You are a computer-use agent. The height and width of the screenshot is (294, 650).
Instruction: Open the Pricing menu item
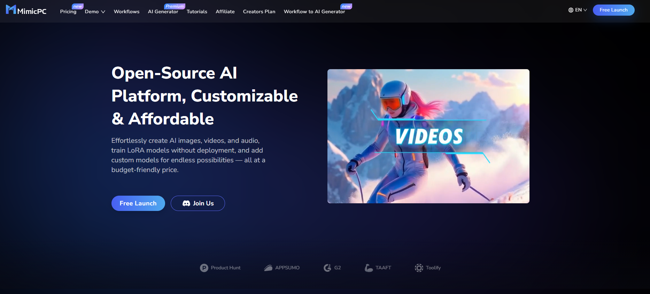[68, 11]
